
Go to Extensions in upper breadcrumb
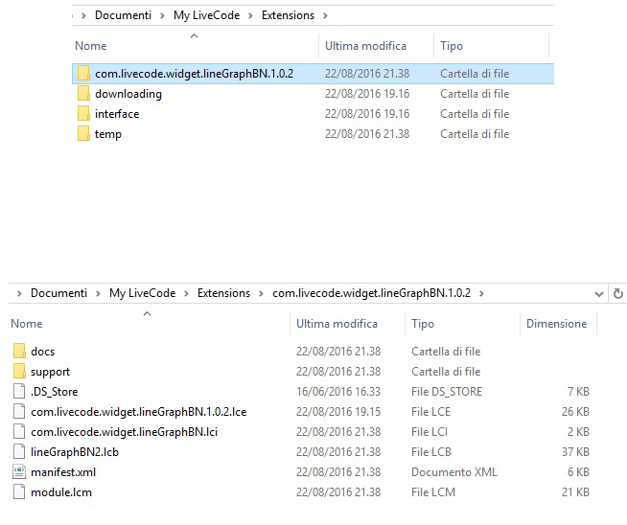pos(288,15)
